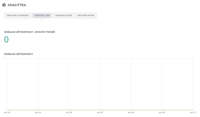Click the green unique users count 0

click(6, 39)
